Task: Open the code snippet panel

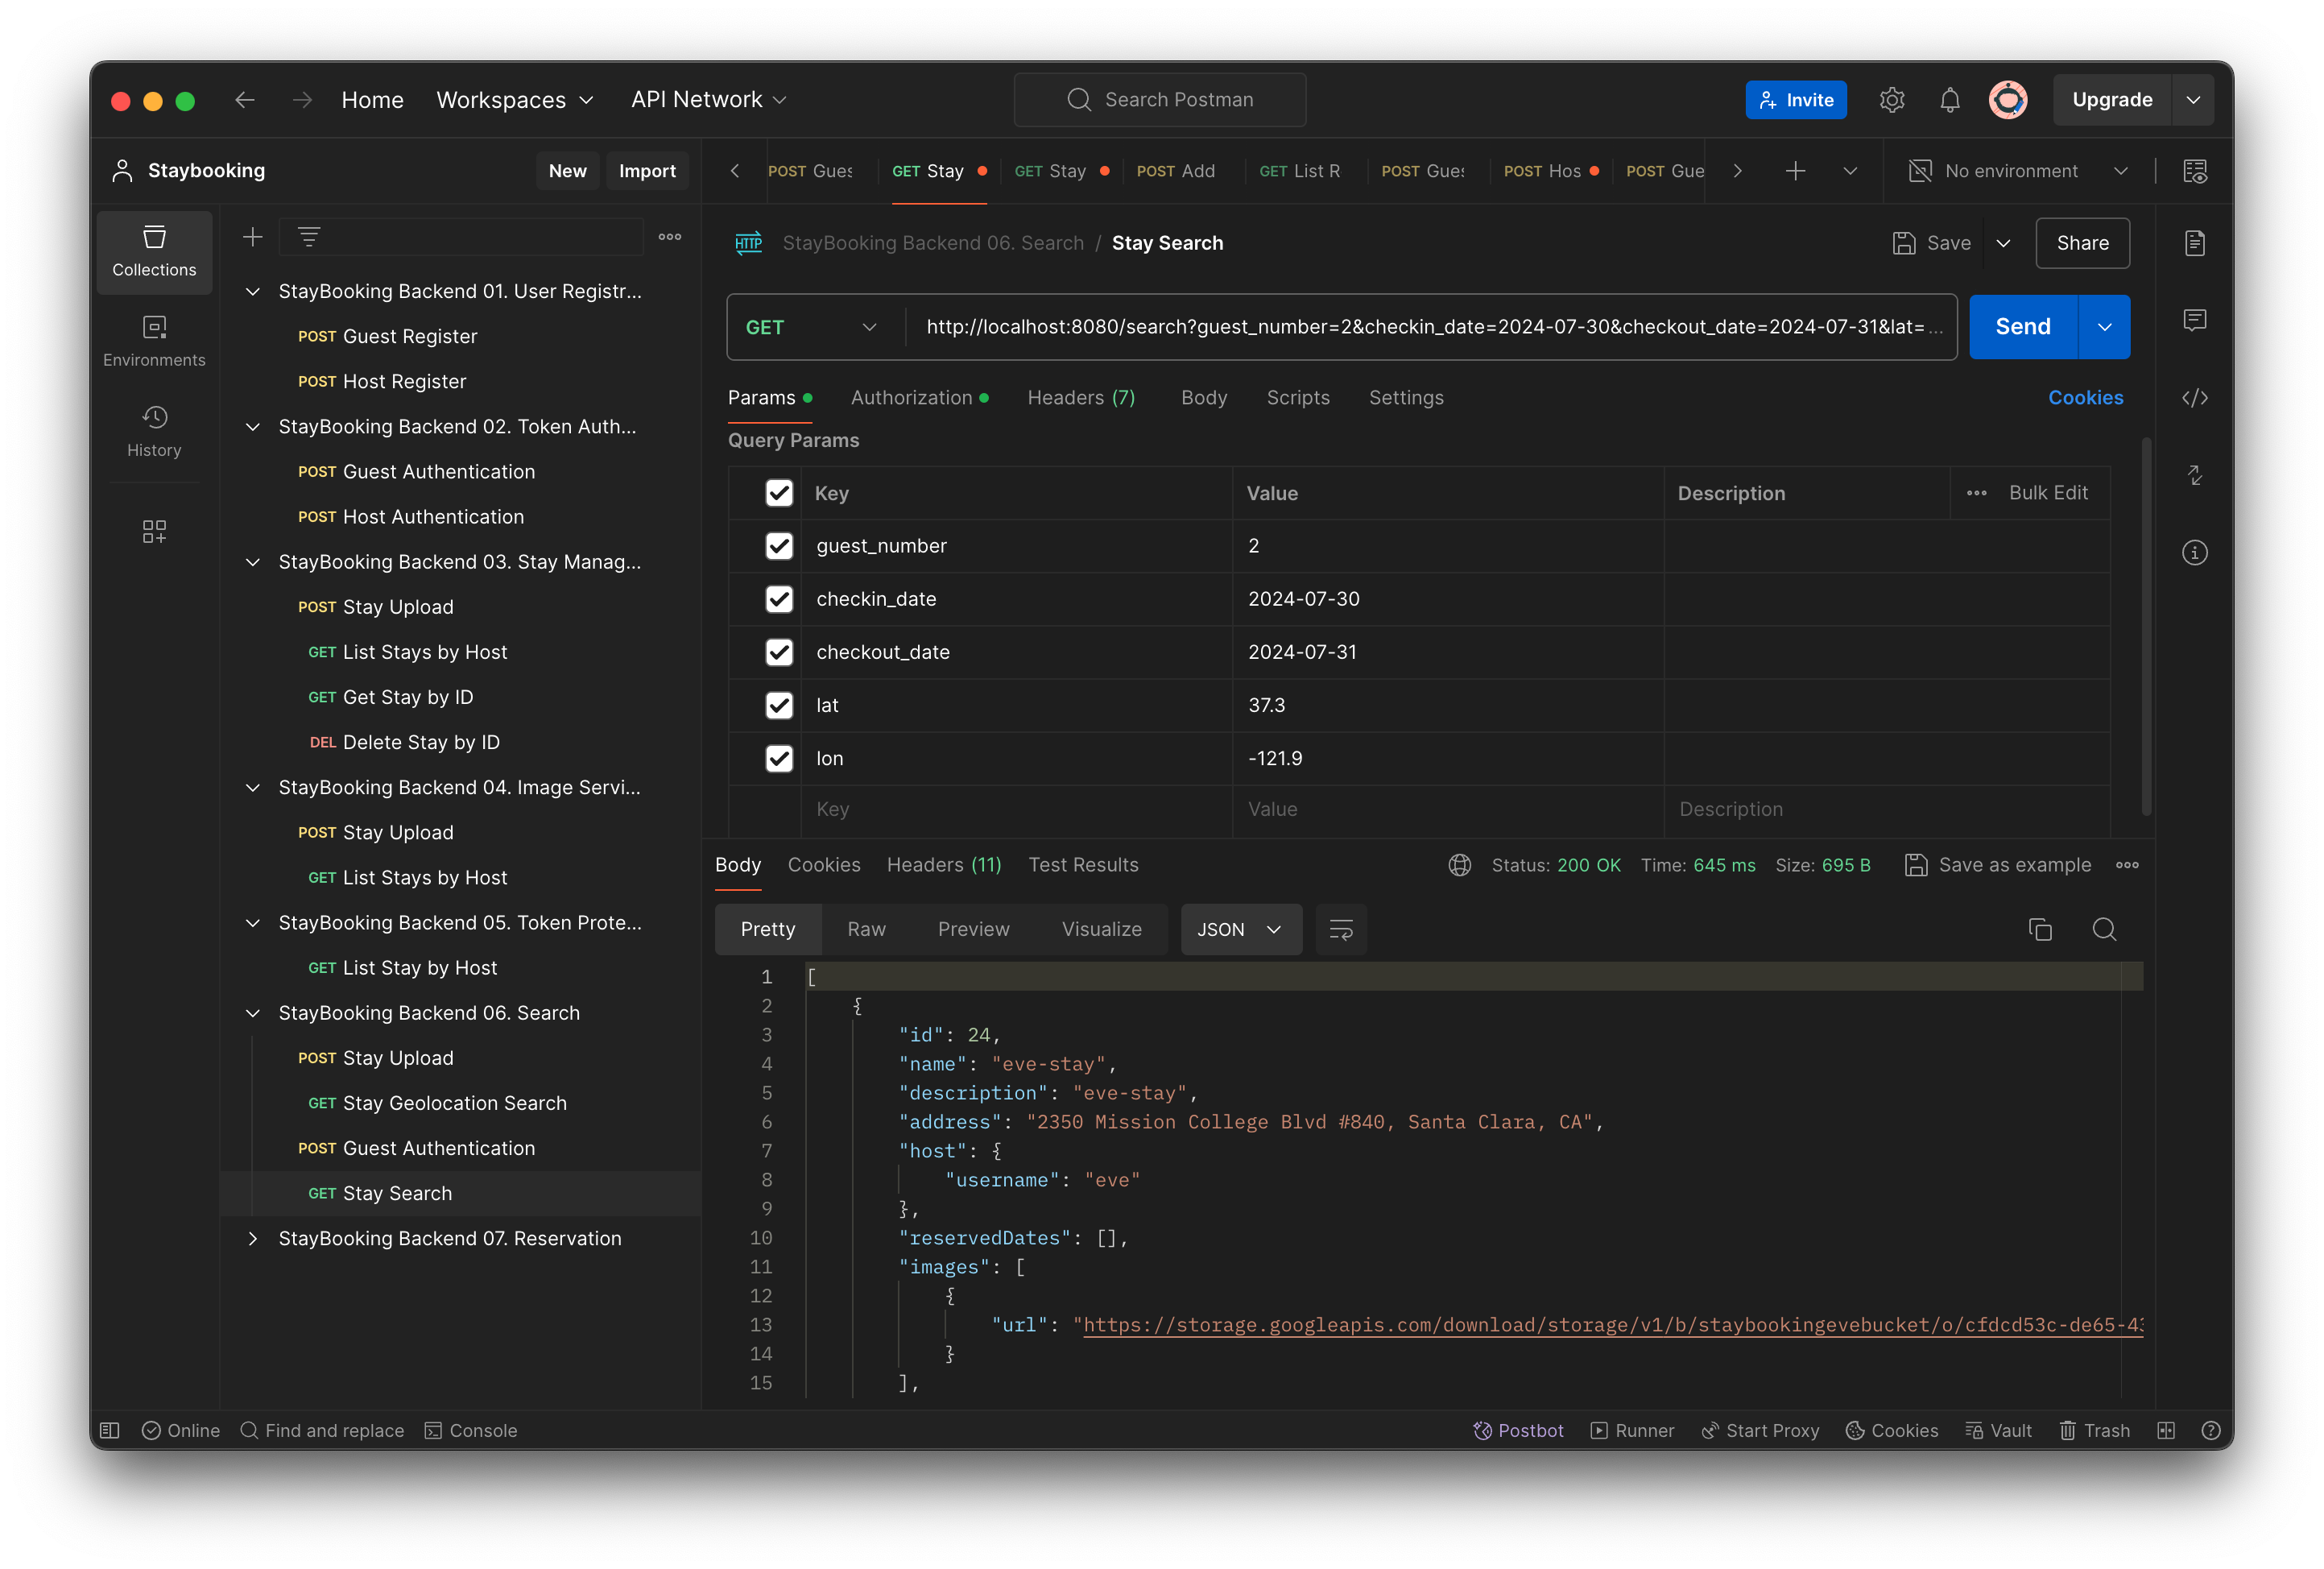Action: coord(2196,397)
